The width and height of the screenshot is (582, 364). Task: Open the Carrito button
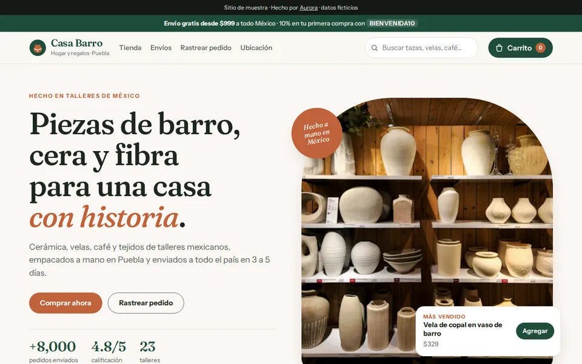click(520, 47)
